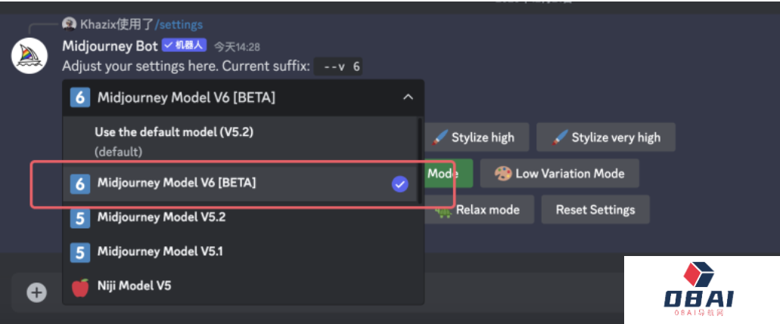Click the 5 icon next to Model V5.1
Viewport: 780px width, 324px height.
pyautogui.click(x=80, y=252)
